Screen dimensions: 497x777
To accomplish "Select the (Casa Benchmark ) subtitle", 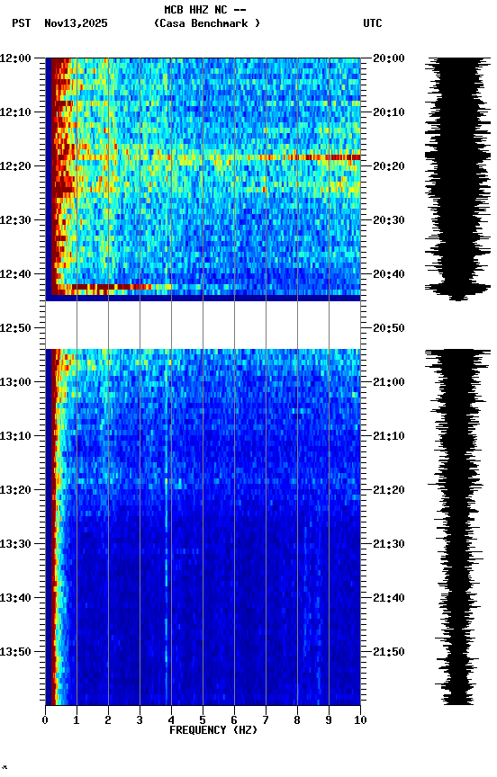I will (x=207, y=23).
